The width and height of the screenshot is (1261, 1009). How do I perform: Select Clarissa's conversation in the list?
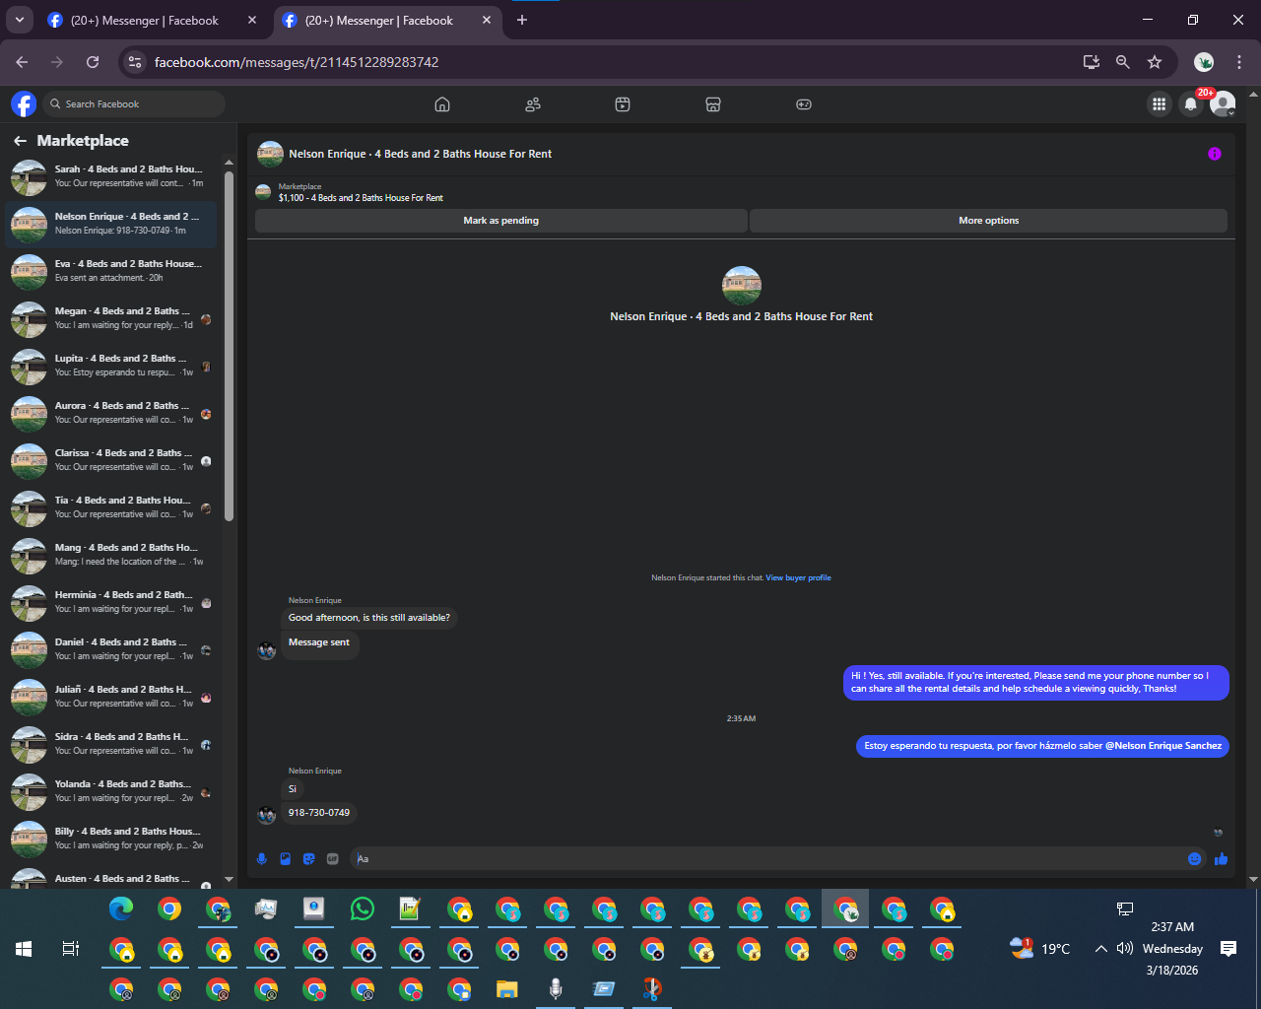[110, 461]
